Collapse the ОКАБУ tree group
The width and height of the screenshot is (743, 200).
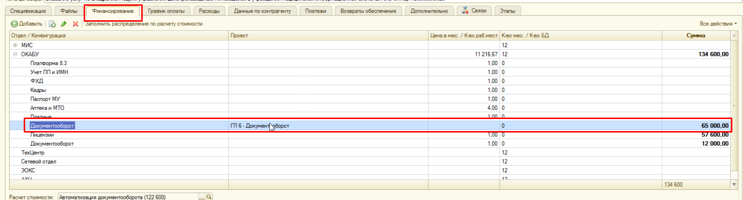tap(15, 54)
